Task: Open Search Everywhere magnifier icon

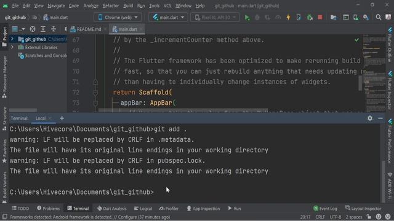Action: click(x=378, y=17)
